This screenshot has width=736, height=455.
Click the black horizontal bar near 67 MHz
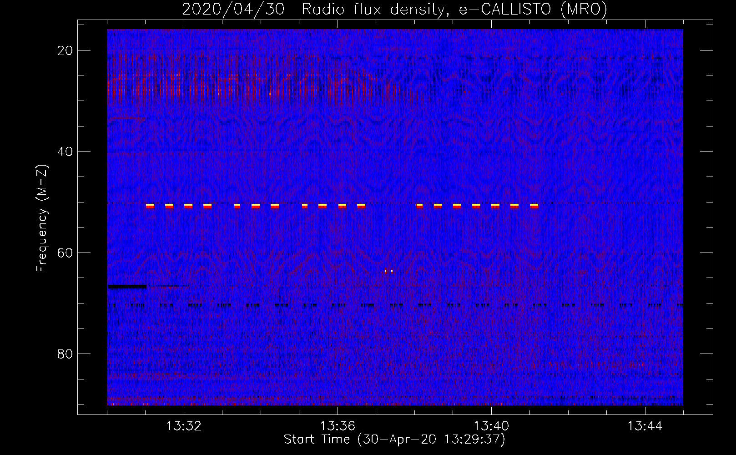127,287
